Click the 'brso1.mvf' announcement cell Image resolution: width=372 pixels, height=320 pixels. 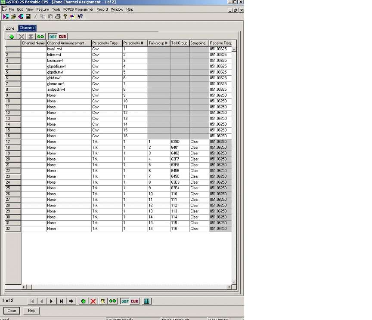(x=68, y=49)
